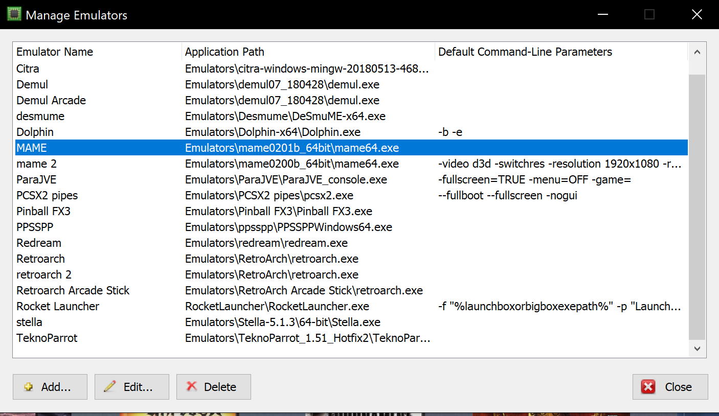This screenshot has width=719, height=416.
Task: Click the Dolphin parameters cell "-b -e"
Action: [x=451, y=132]
